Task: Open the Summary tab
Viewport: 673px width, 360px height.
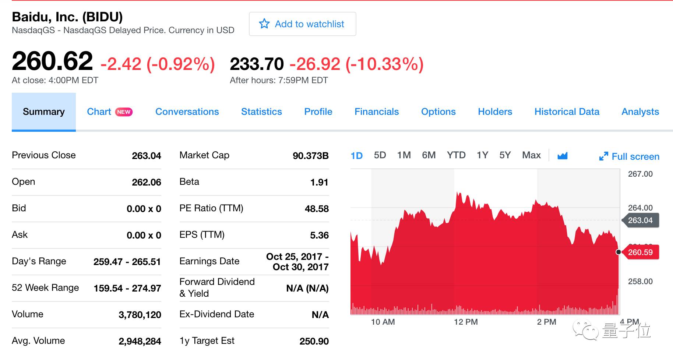Action: click(x=44, y=112)
